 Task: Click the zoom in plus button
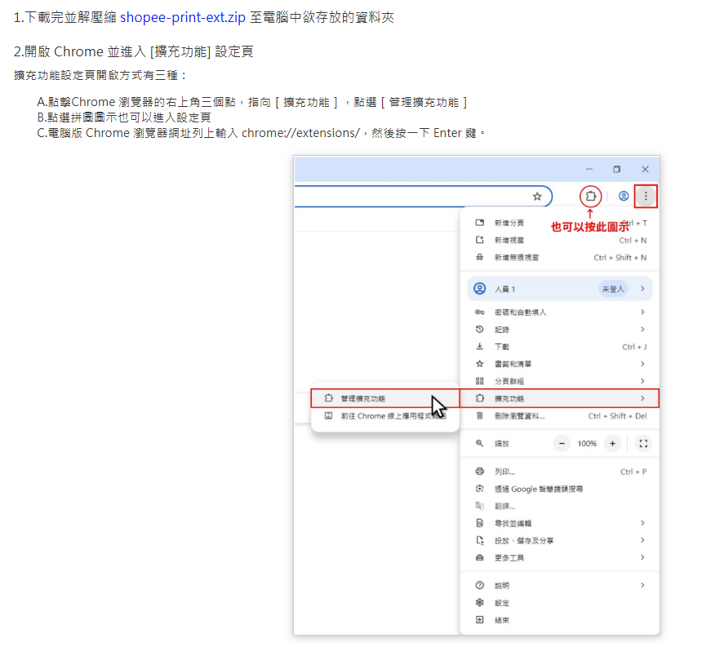[612, 444]
